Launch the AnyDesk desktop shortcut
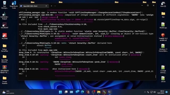 pos(5,36)
